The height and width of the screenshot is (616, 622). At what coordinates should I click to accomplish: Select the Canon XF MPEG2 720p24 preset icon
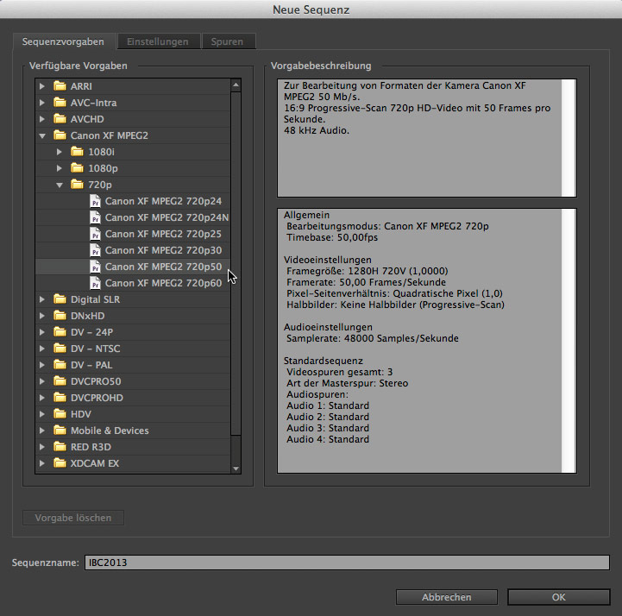point(96,201)
